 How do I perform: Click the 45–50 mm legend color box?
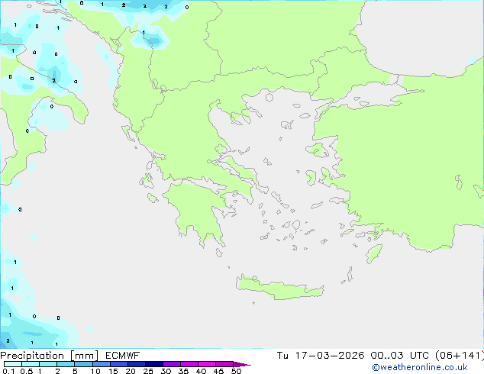224,364
